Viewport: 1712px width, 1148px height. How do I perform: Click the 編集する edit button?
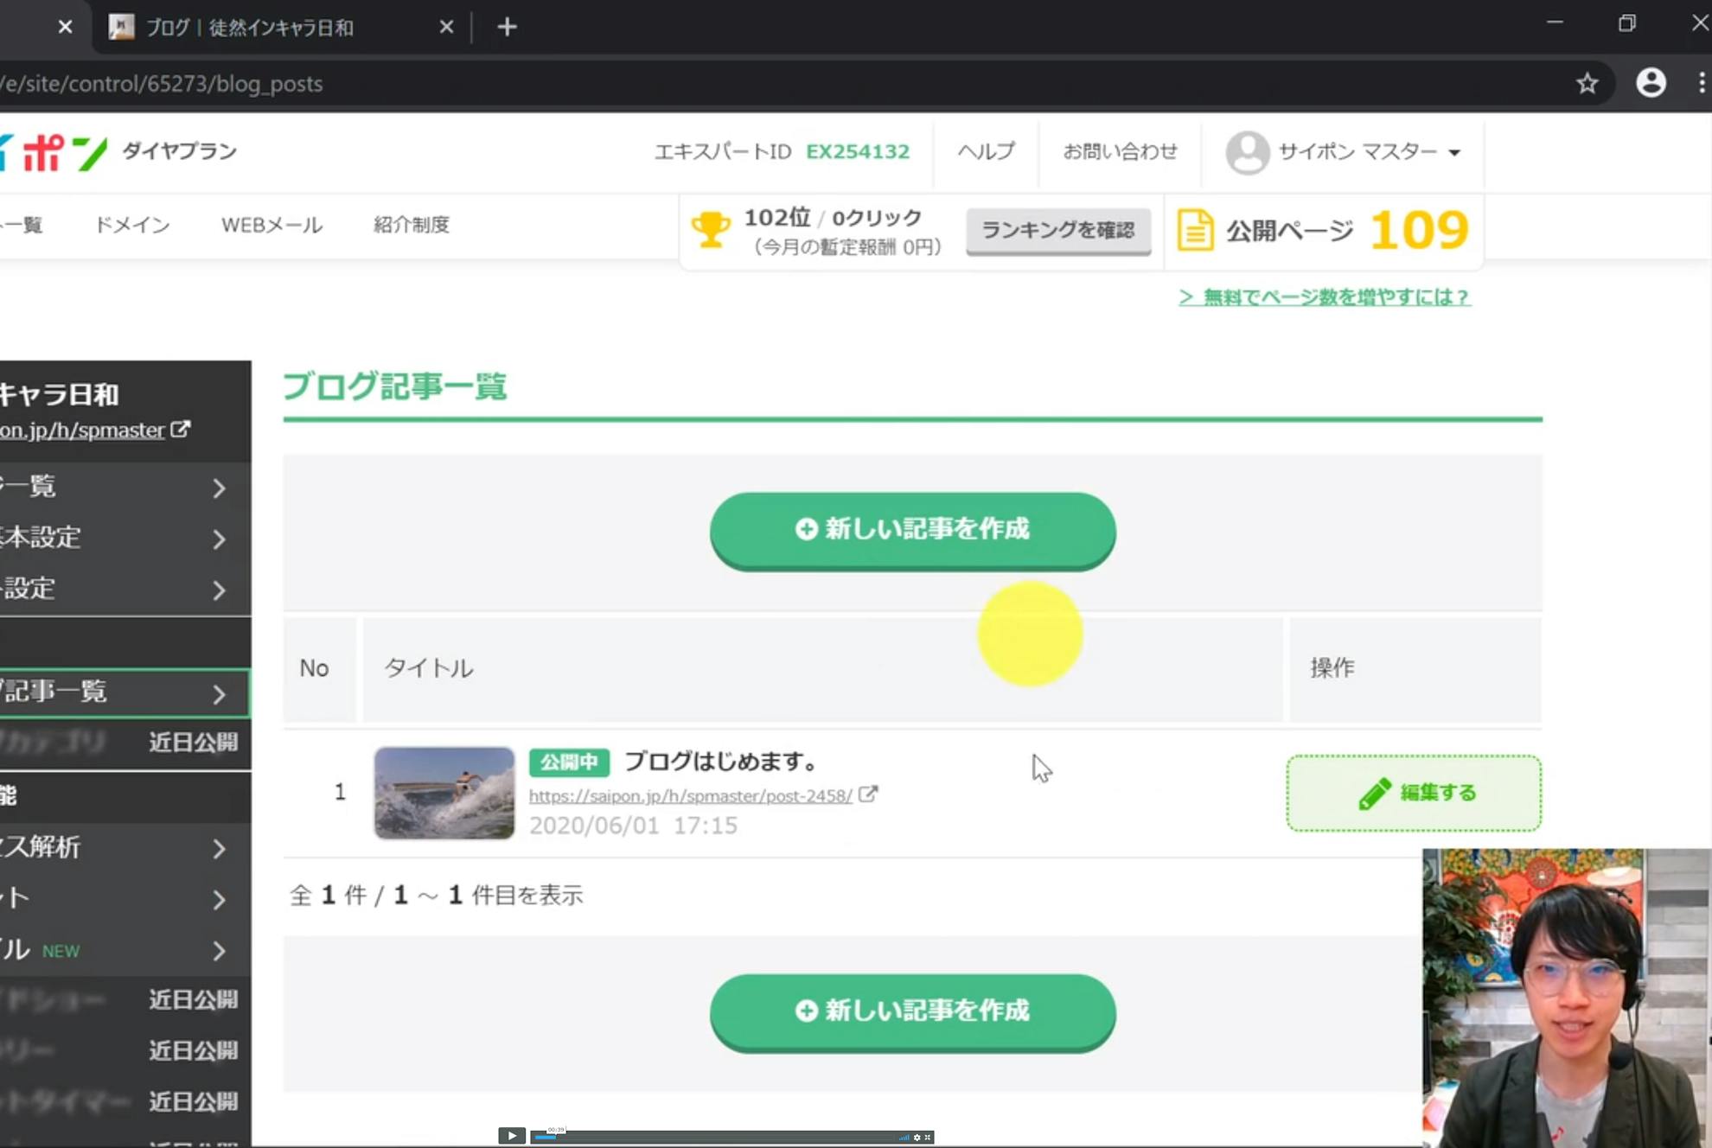tap(1414, 793)
